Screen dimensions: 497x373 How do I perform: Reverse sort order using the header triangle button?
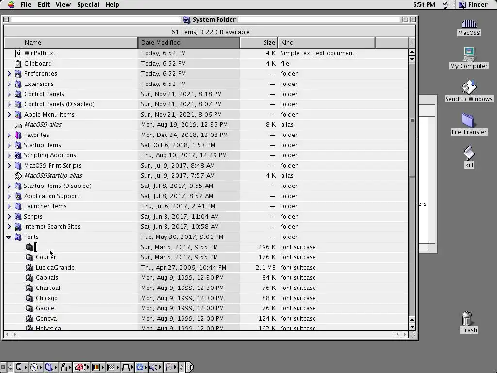(x=412, y=43)
